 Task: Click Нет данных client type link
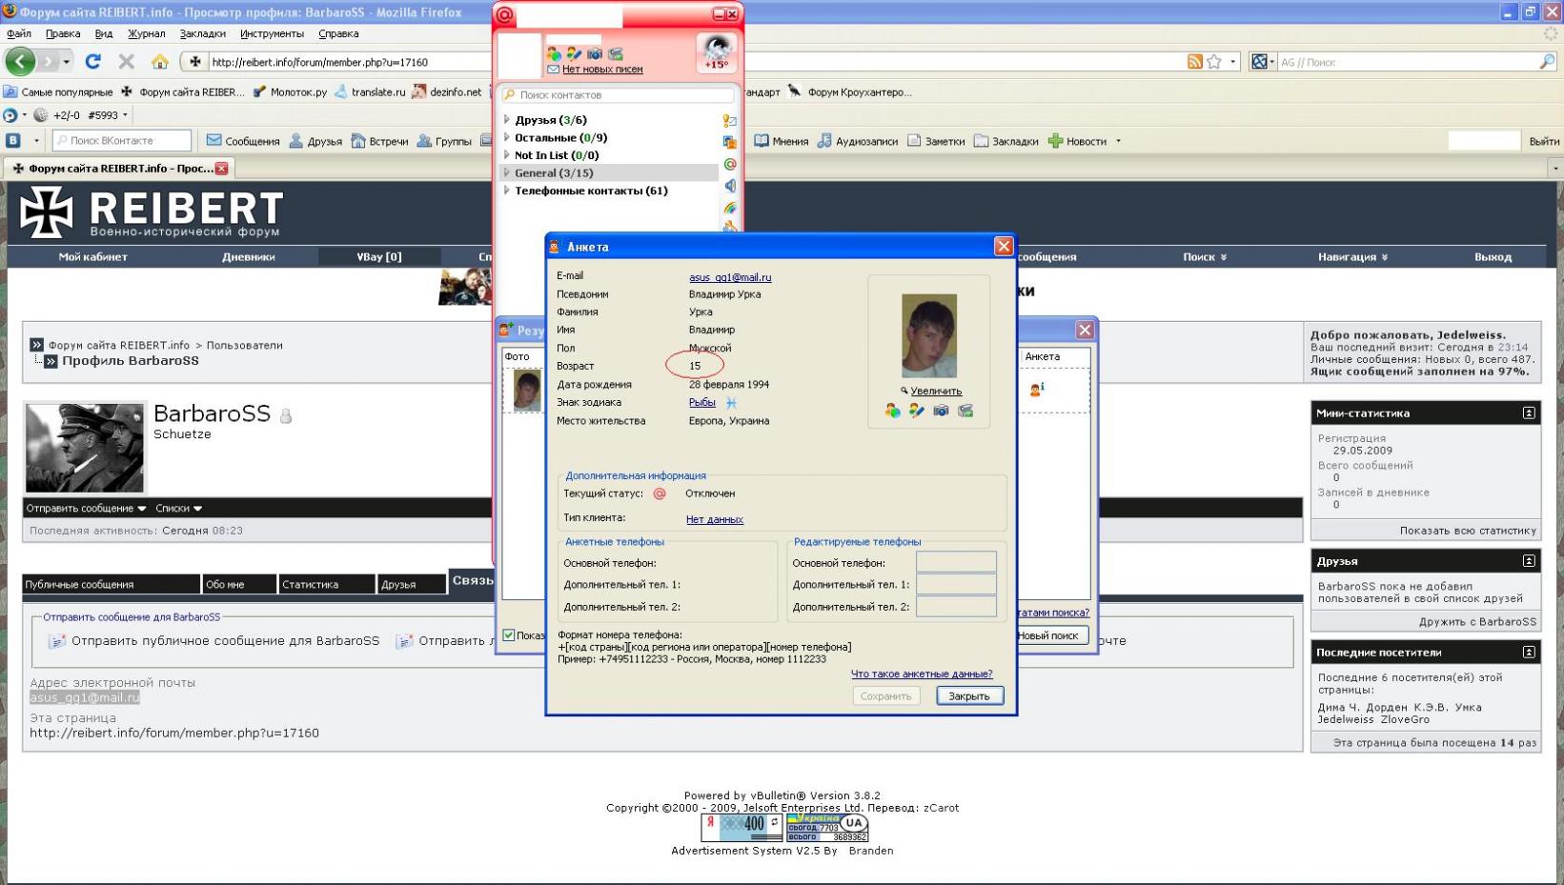[x=715, y=520]
